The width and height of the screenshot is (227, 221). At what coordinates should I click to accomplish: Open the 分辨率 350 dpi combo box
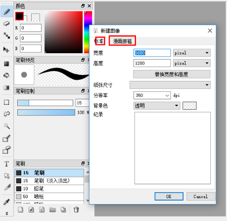152,95
